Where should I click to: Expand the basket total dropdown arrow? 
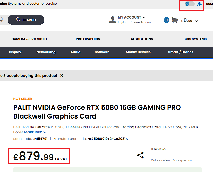pos(196,21)
